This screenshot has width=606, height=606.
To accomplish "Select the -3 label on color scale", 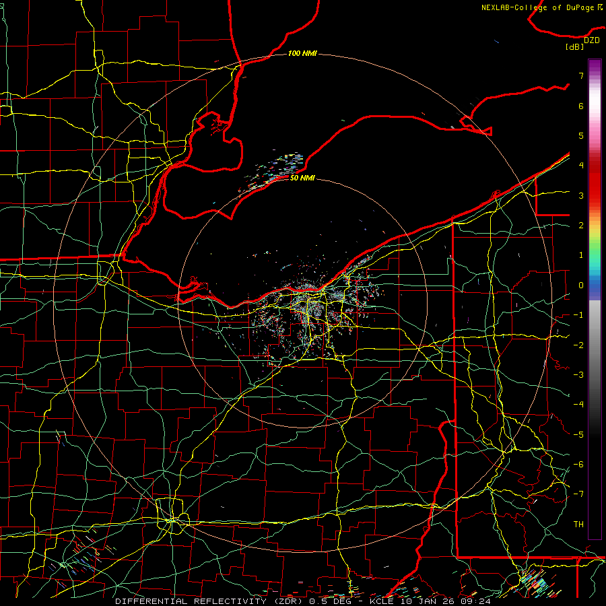I will coord(578,375).
